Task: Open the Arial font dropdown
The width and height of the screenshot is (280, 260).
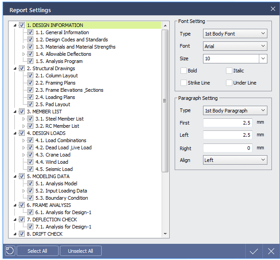Action: coord(235,46)
